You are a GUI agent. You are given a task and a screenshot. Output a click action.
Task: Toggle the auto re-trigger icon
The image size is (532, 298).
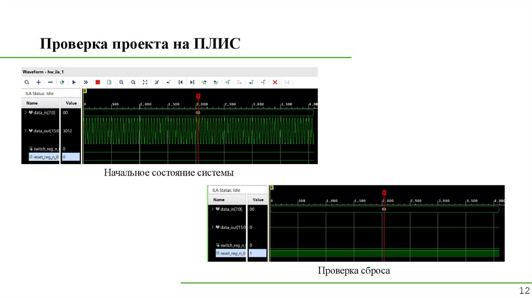62,82
